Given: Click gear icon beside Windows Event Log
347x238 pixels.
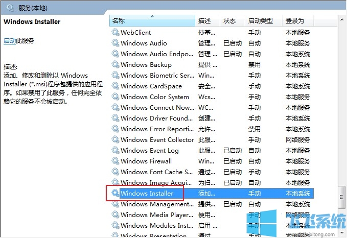Looking at the screenshot, I should (x=115, y=150).
